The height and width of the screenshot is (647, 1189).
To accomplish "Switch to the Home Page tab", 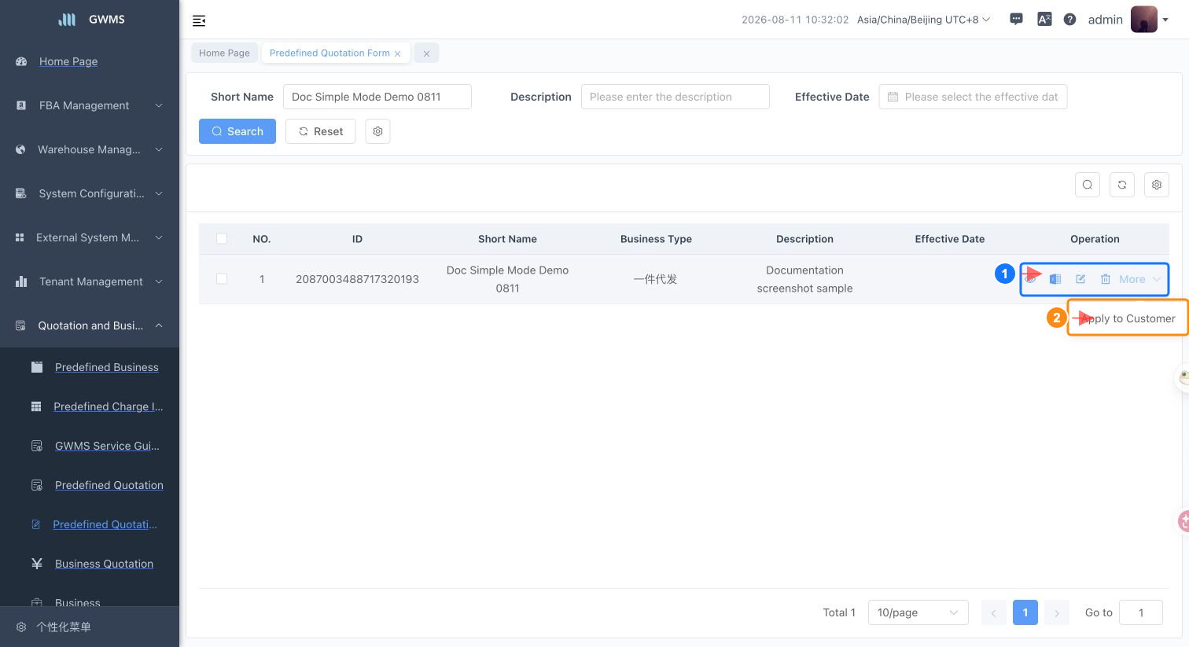I will point(224,53).
